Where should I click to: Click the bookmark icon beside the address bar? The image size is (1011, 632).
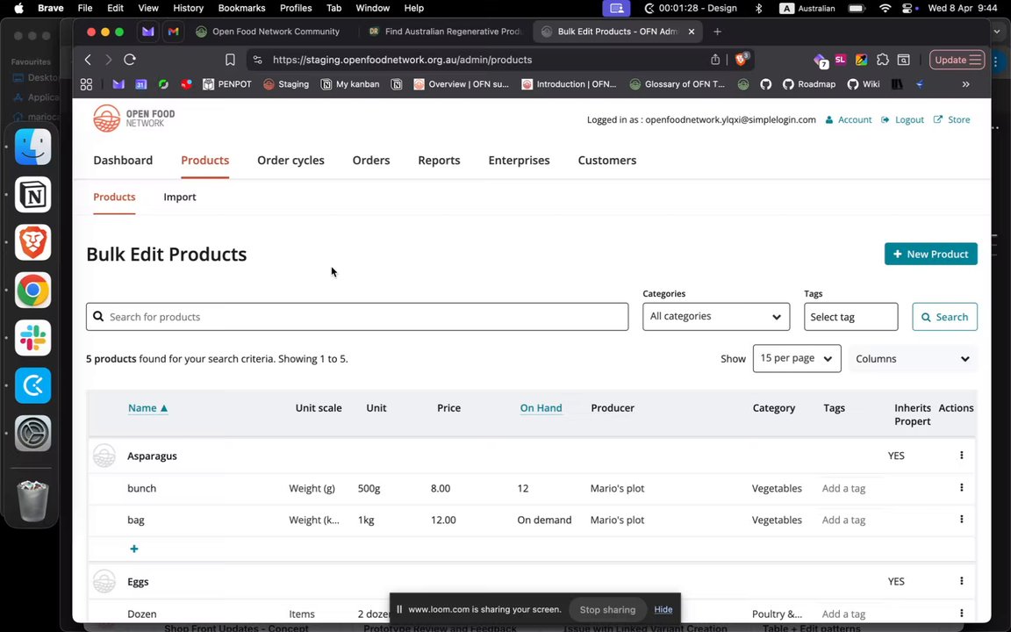[230, 60]
